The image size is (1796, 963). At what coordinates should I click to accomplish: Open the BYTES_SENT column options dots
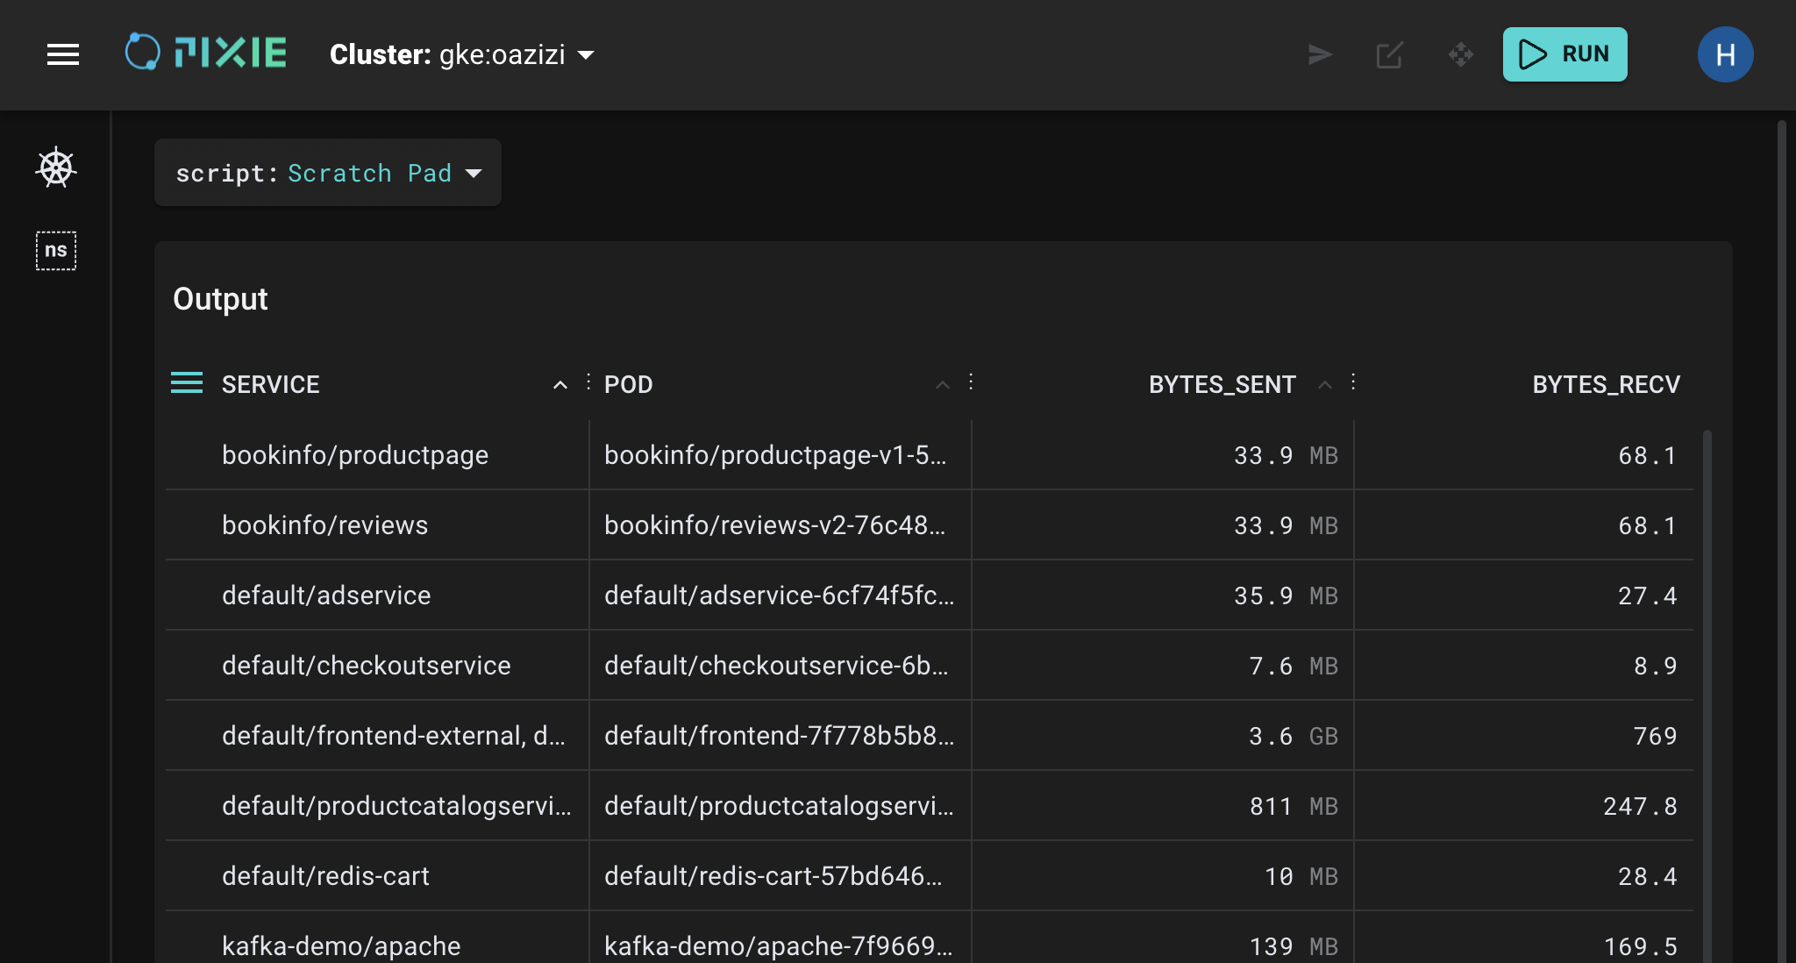click(x=1353, y=382)
